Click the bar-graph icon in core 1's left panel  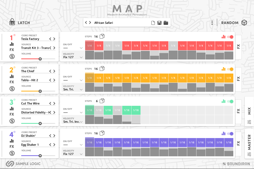click(x=12, y=44)
